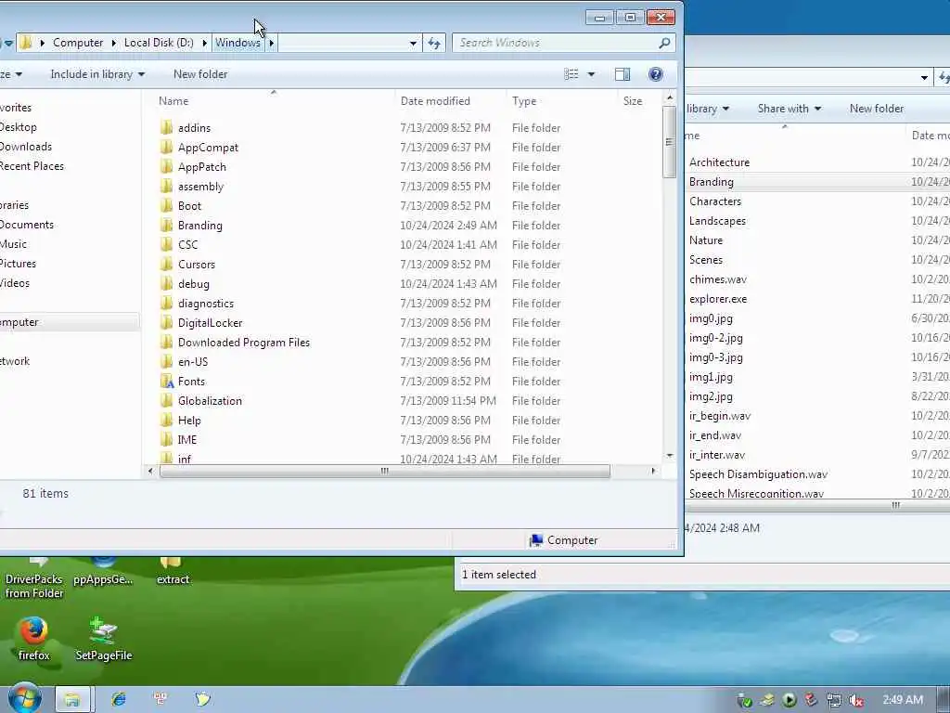
Task: Open Music library in navigation pane
Action: (x=13, y=244)
